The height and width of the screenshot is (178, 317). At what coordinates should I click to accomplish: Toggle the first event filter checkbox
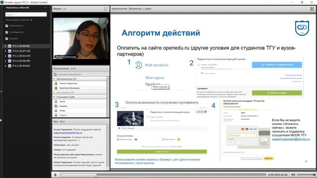(x=6, y=26)
